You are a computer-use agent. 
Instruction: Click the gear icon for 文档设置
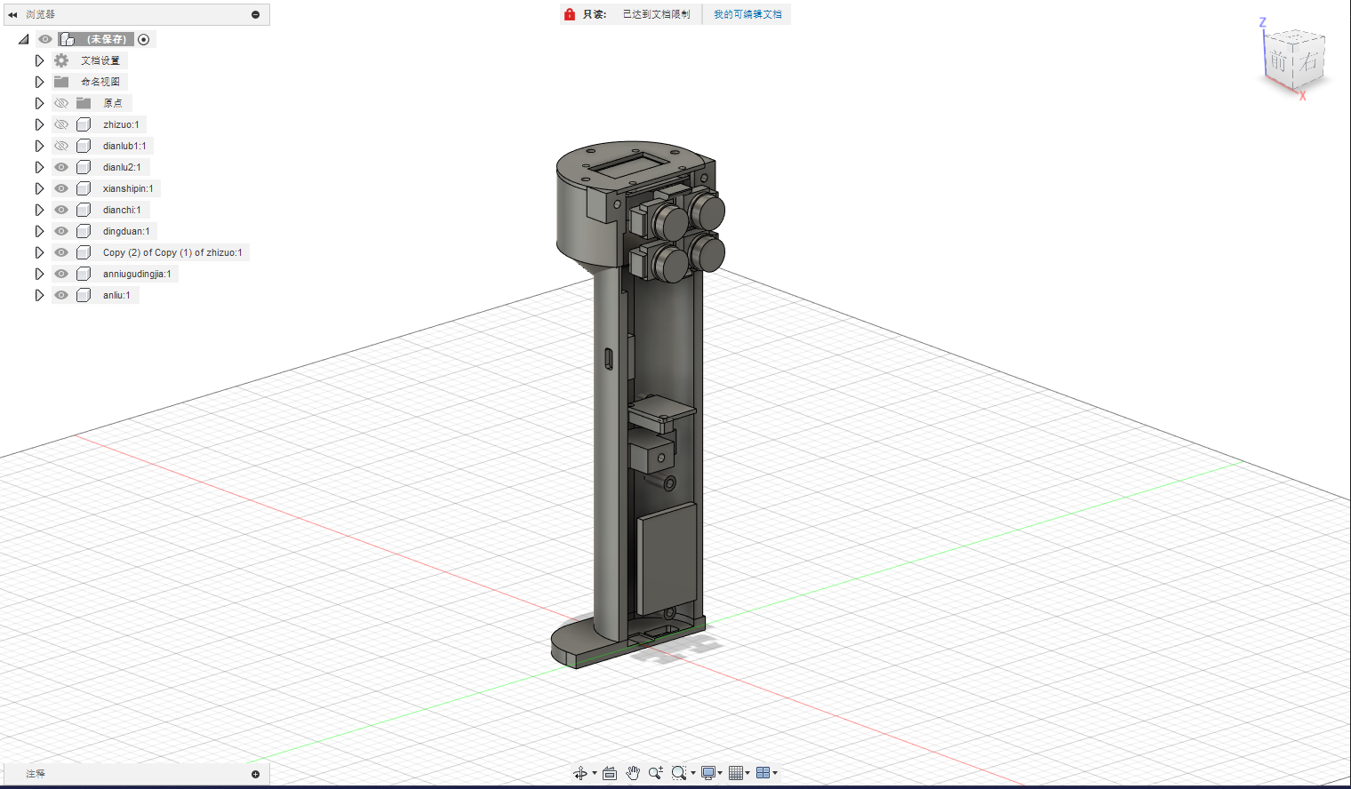pyautogui.click(x=61, y=60)
